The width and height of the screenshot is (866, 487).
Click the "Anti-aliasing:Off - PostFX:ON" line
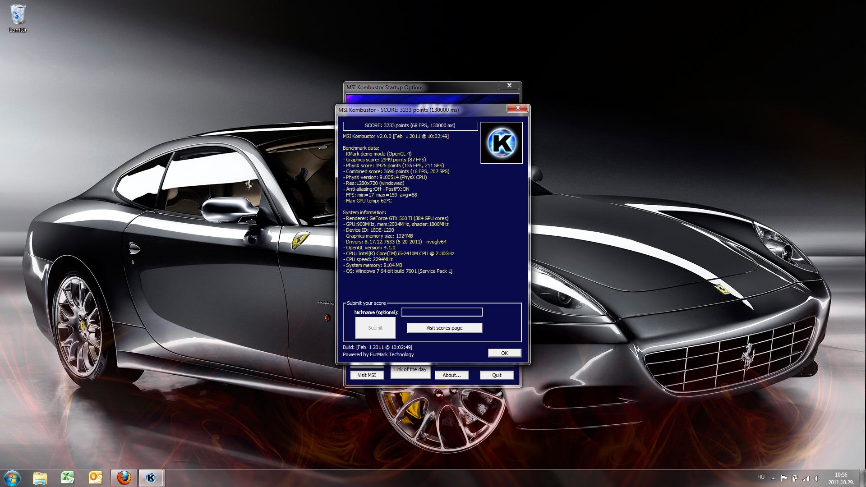376,189
